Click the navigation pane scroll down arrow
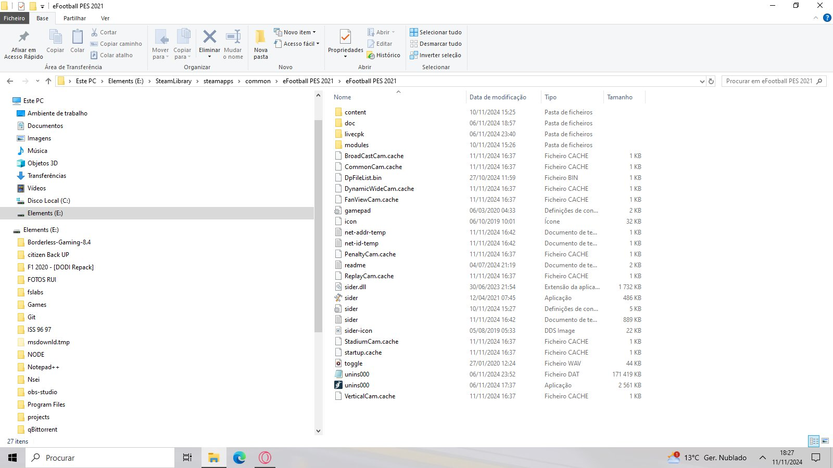 319,431
